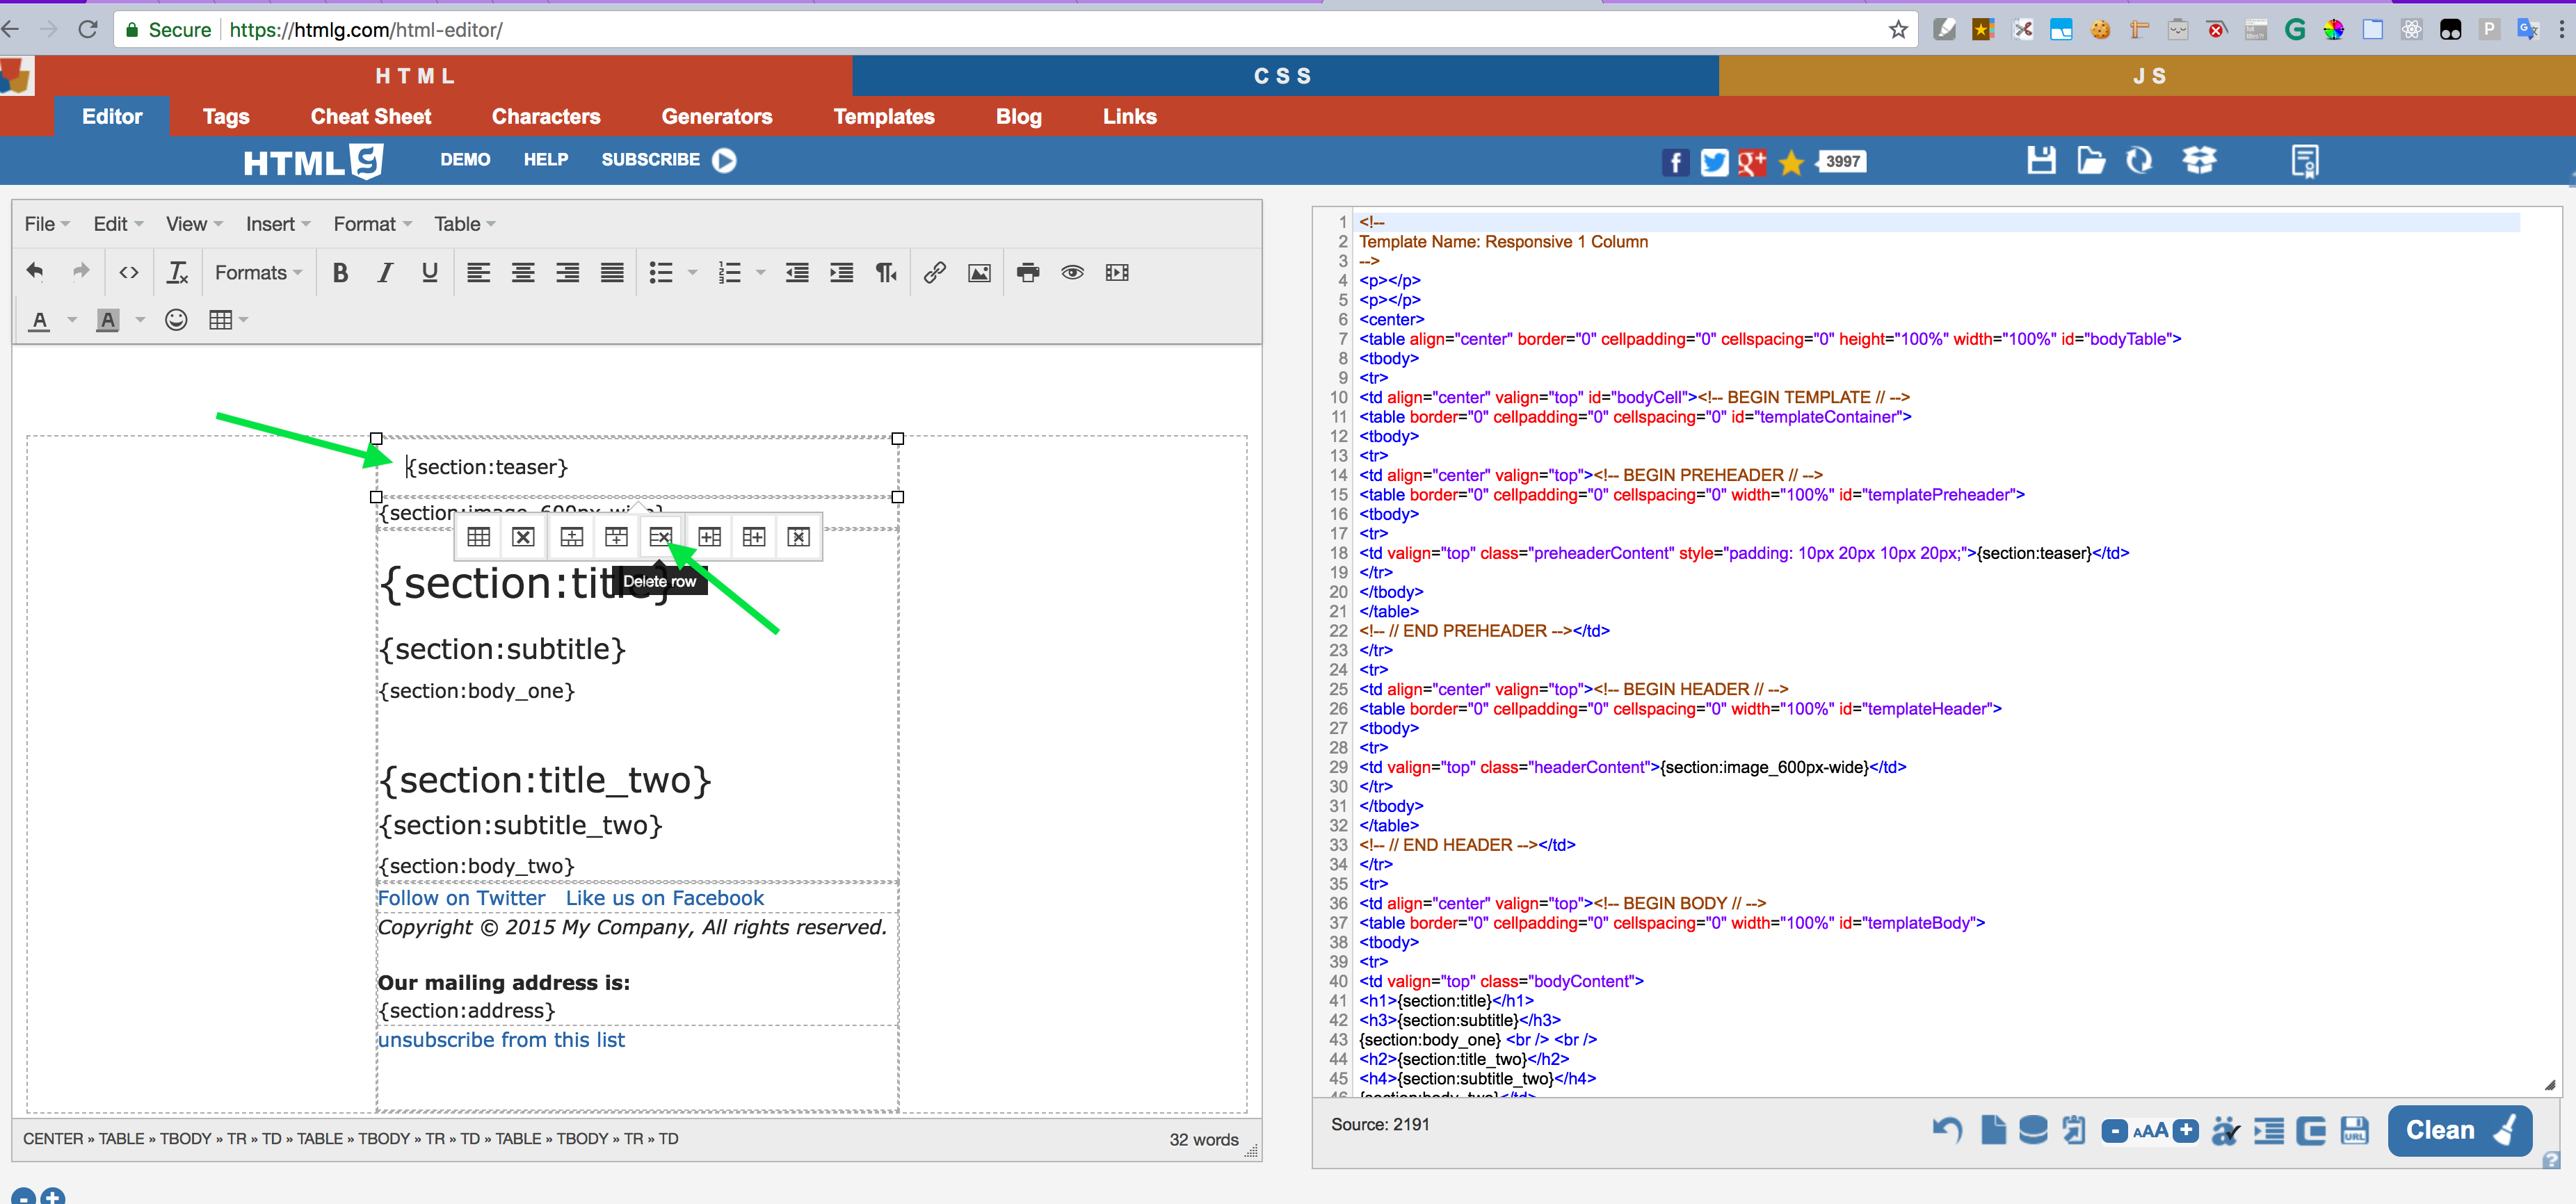Apply the background highlight color button
Image resolution: width=2576 pixels, height=1204 pixels.
[x=108, y=320]
